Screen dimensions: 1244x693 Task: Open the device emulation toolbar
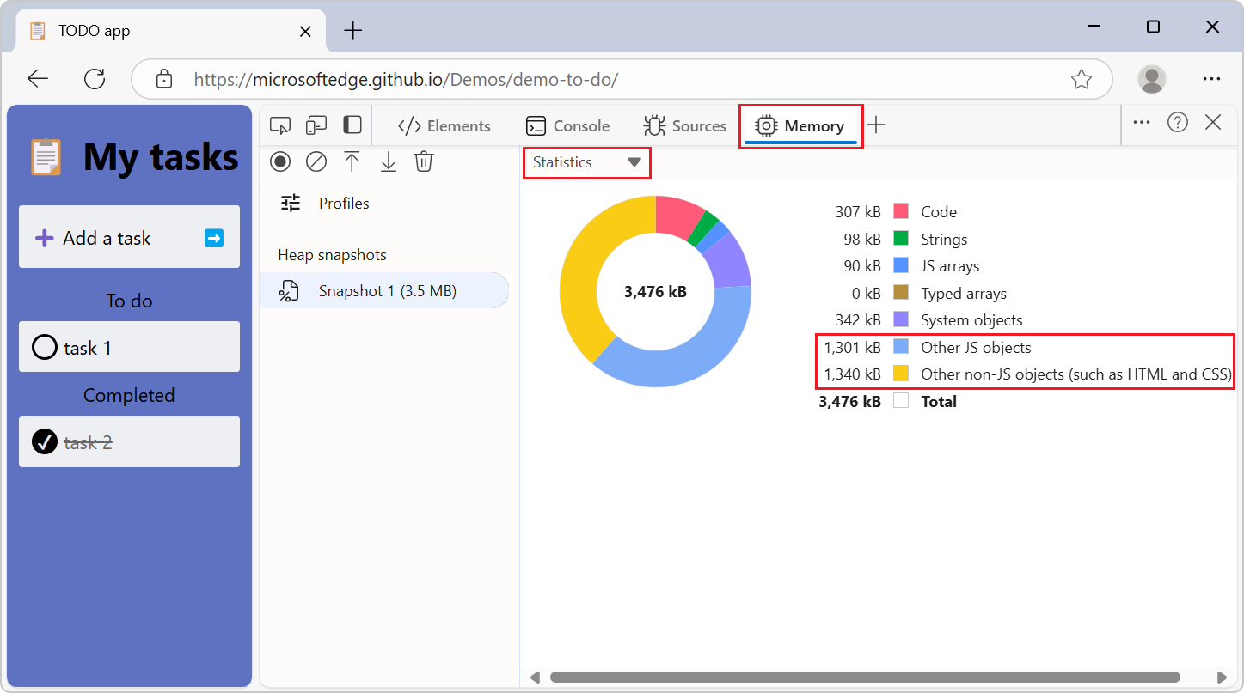pos(316,125)
